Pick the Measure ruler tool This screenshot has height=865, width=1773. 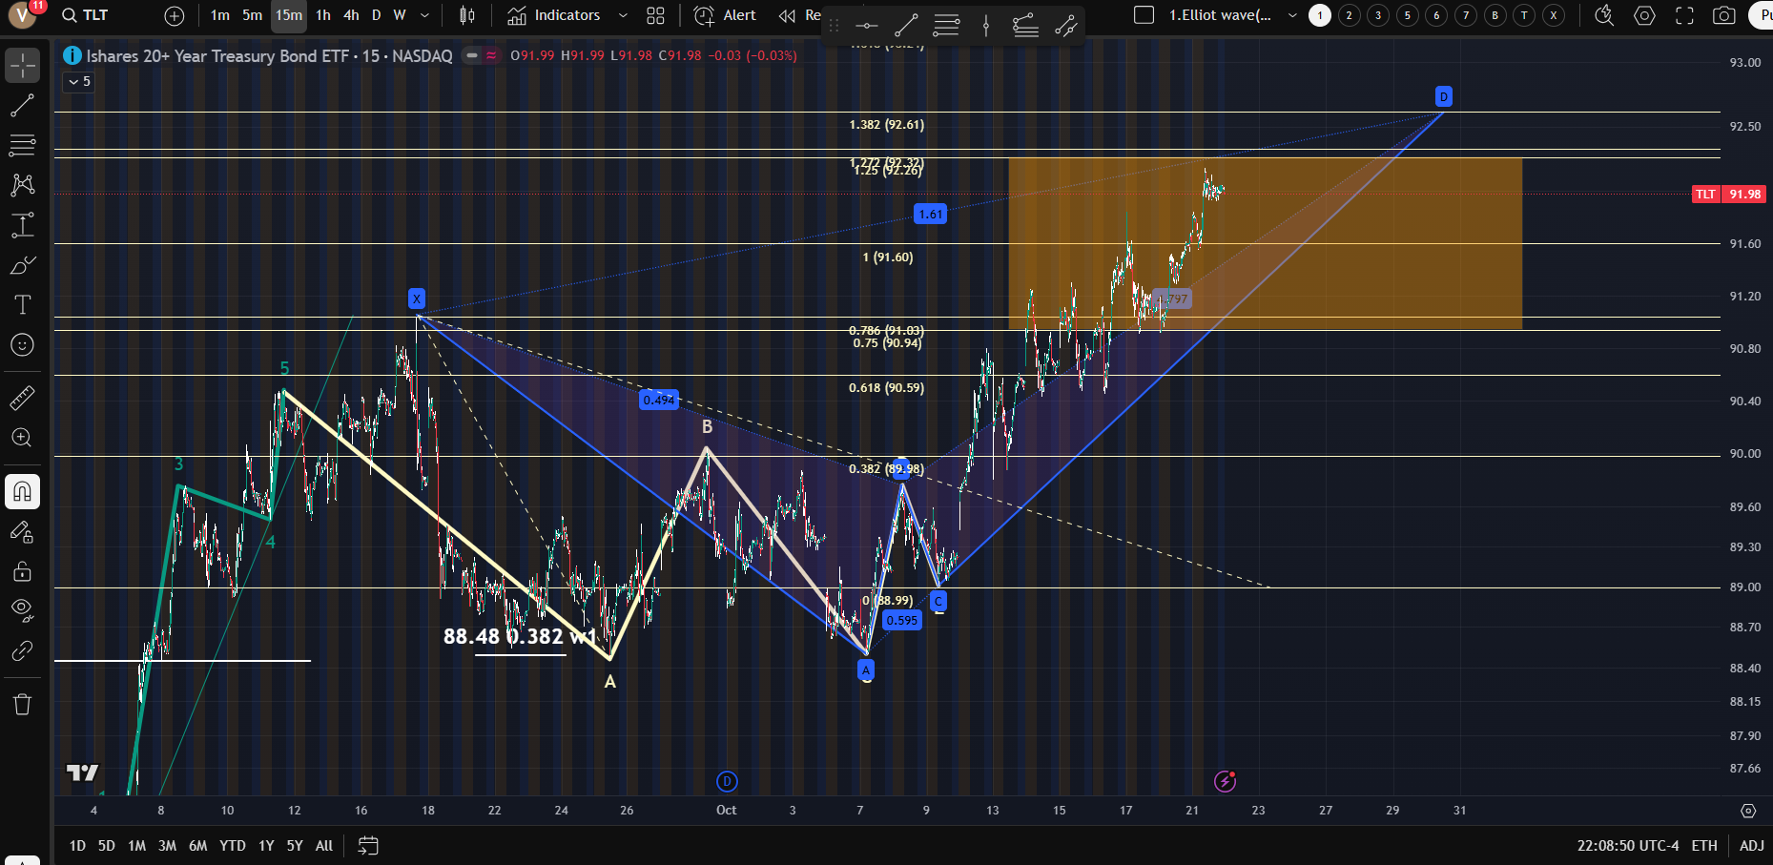[x=22, y=398]
